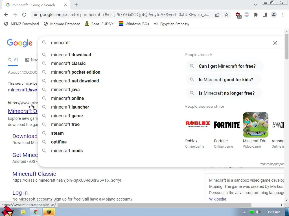The width and height of the screenshot is (289, 216).
Task: Switch to Chrome in the taskbar
Action: pos(36,212)
